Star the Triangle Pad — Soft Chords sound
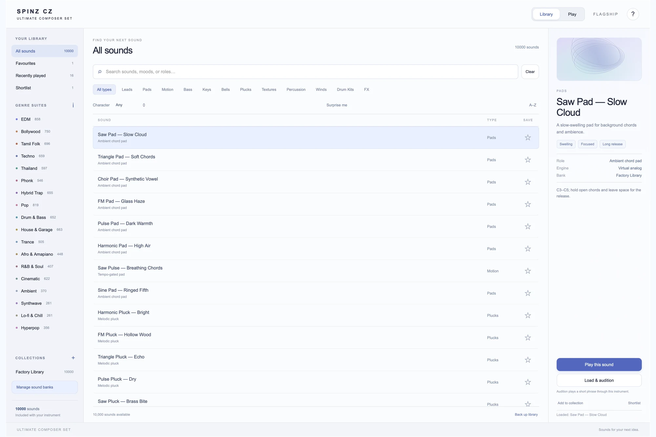Viewport: 656px width, 437px height. click(527, 160)
